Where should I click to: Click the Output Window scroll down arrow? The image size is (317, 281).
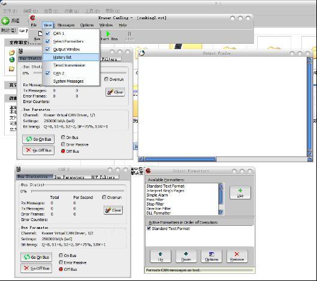[x=310, y=154]
